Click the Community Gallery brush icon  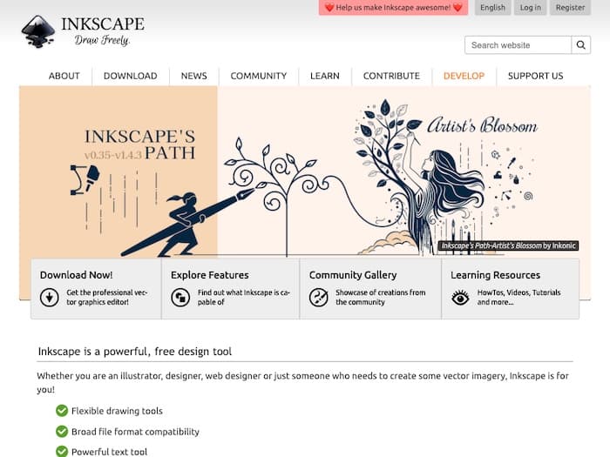319,298
